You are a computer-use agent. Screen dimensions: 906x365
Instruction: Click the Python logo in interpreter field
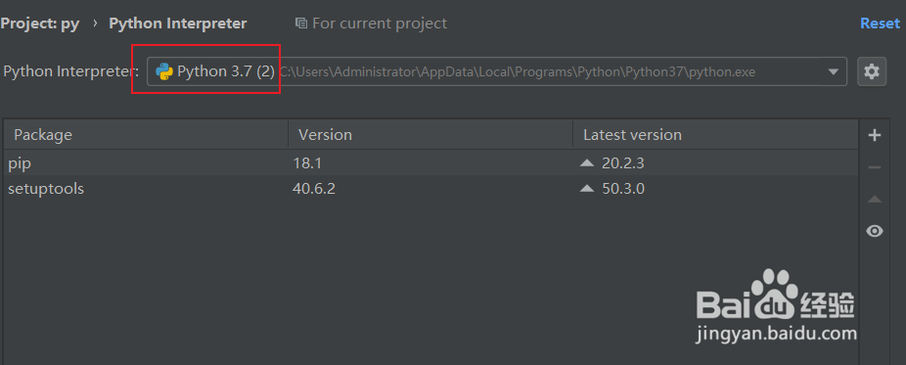[x=164, y=71]
